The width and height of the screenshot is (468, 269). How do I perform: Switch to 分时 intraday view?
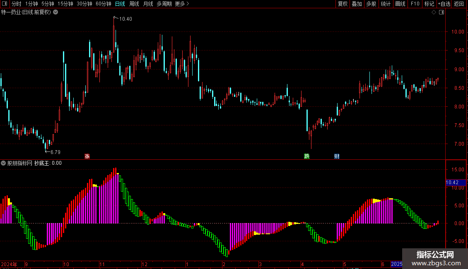click(x=16, y=4)
